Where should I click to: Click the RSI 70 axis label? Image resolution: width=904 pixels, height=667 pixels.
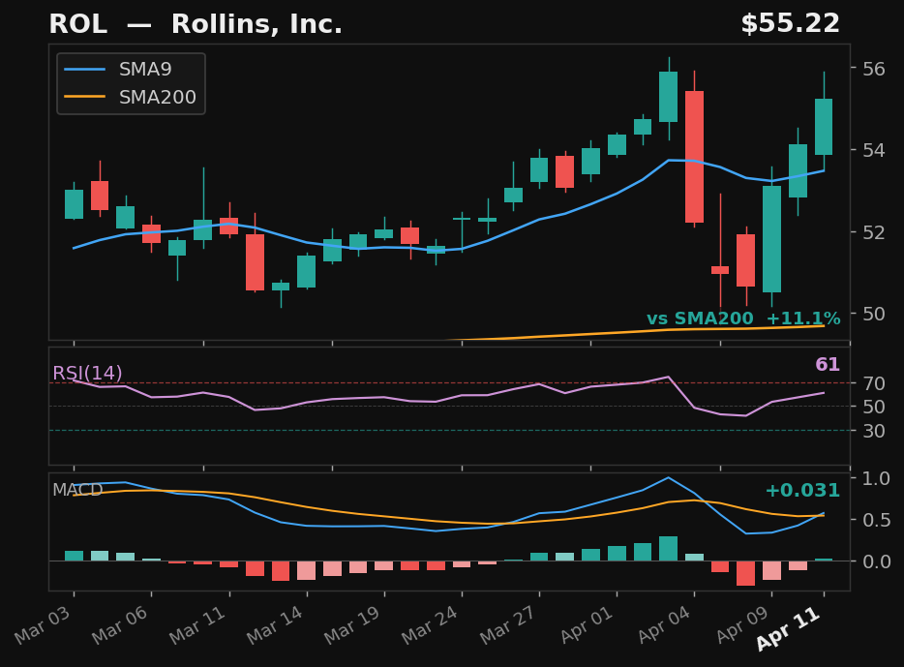click(x=873, y=383)
